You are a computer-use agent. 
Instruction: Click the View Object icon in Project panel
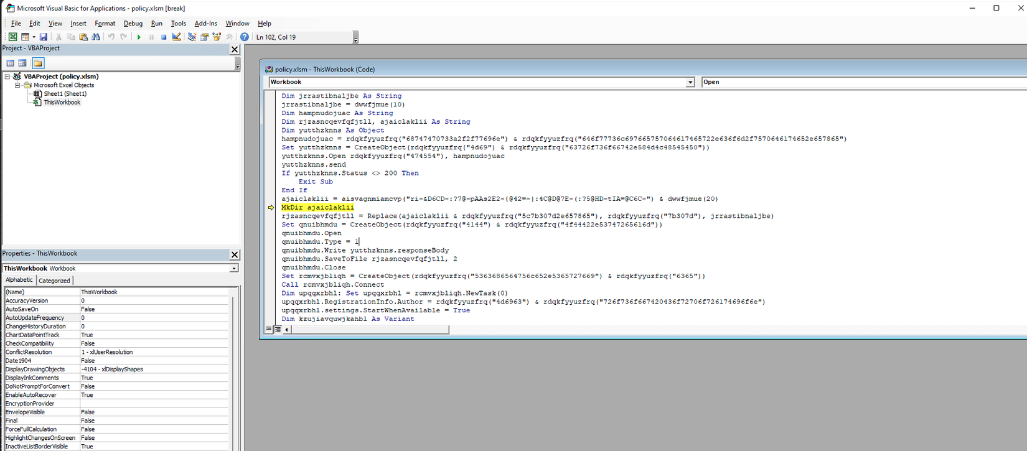click(x=22, y=63)
